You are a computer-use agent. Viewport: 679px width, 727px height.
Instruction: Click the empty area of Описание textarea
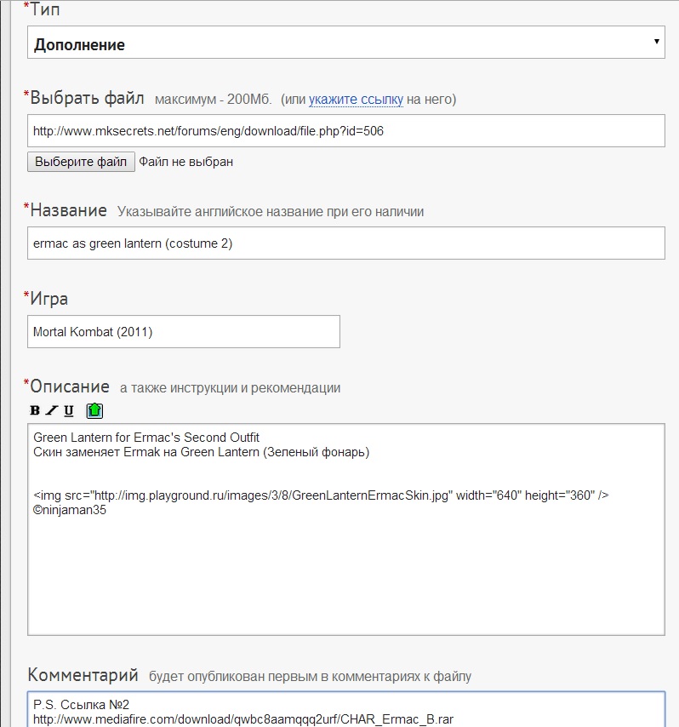345,575
